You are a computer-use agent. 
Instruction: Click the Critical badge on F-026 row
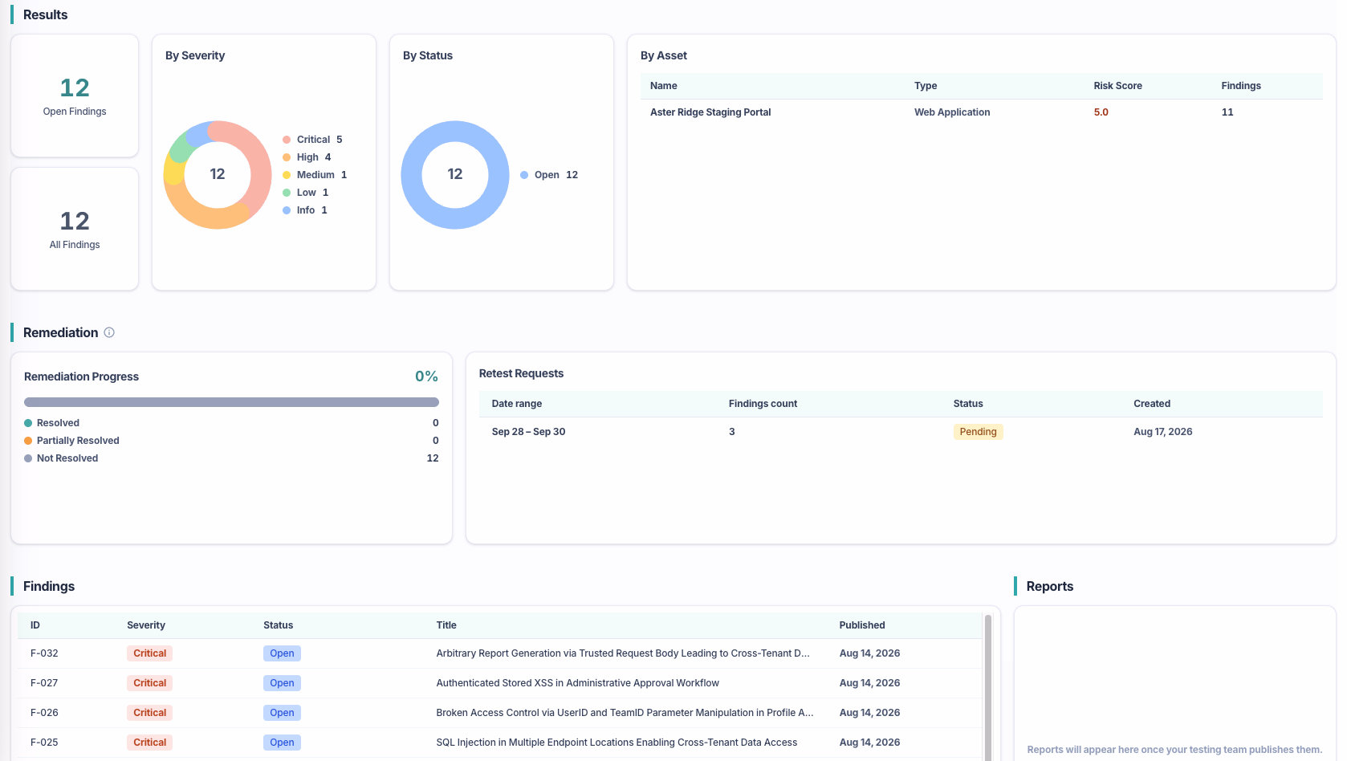[149, 713]
